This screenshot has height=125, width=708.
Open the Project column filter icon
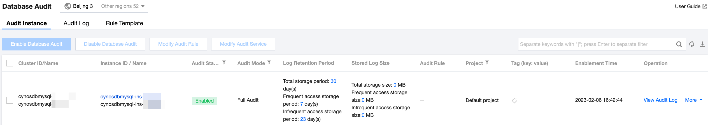487,62
